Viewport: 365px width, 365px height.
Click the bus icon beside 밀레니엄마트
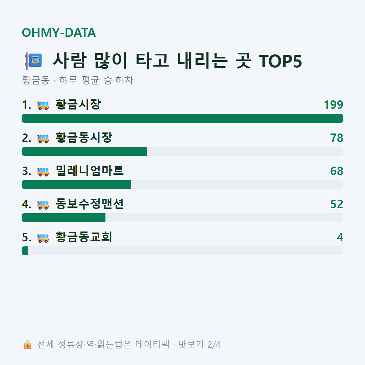pos(43,172)
